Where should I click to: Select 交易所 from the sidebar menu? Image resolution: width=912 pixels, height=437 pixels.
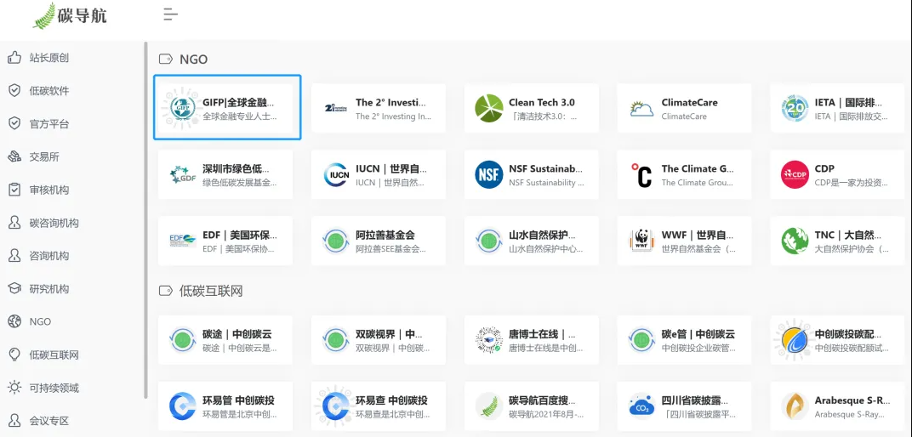click(x=44, y=157)
